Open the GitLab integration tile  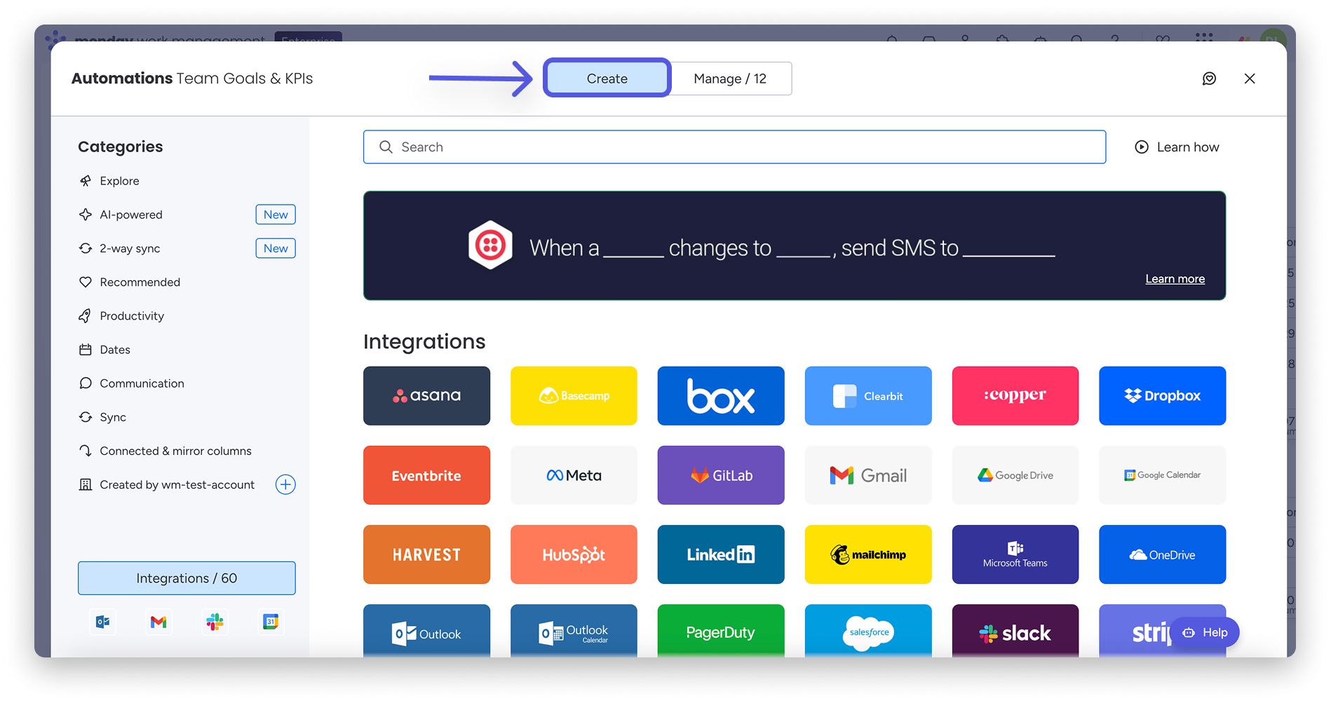[x=721, y=475]
